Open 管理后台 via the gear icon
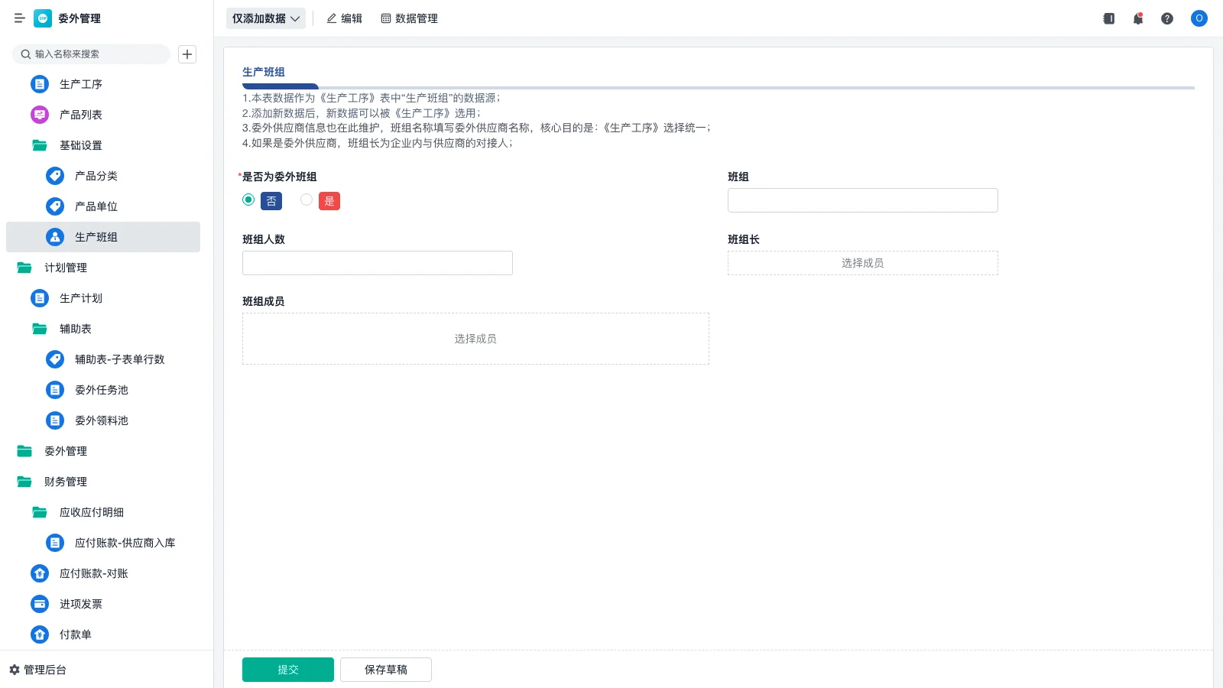This screenshot has height=688, width=1223. click(42, 670)
